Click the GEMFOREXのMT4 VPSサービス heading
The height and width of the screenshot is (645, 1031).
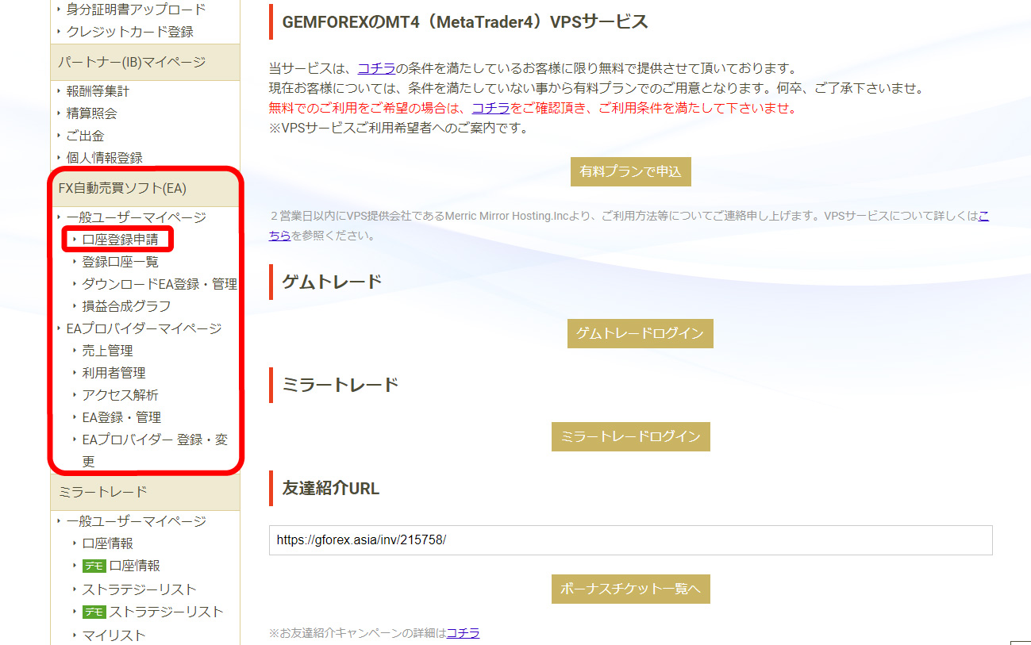(x=465, y=22)
